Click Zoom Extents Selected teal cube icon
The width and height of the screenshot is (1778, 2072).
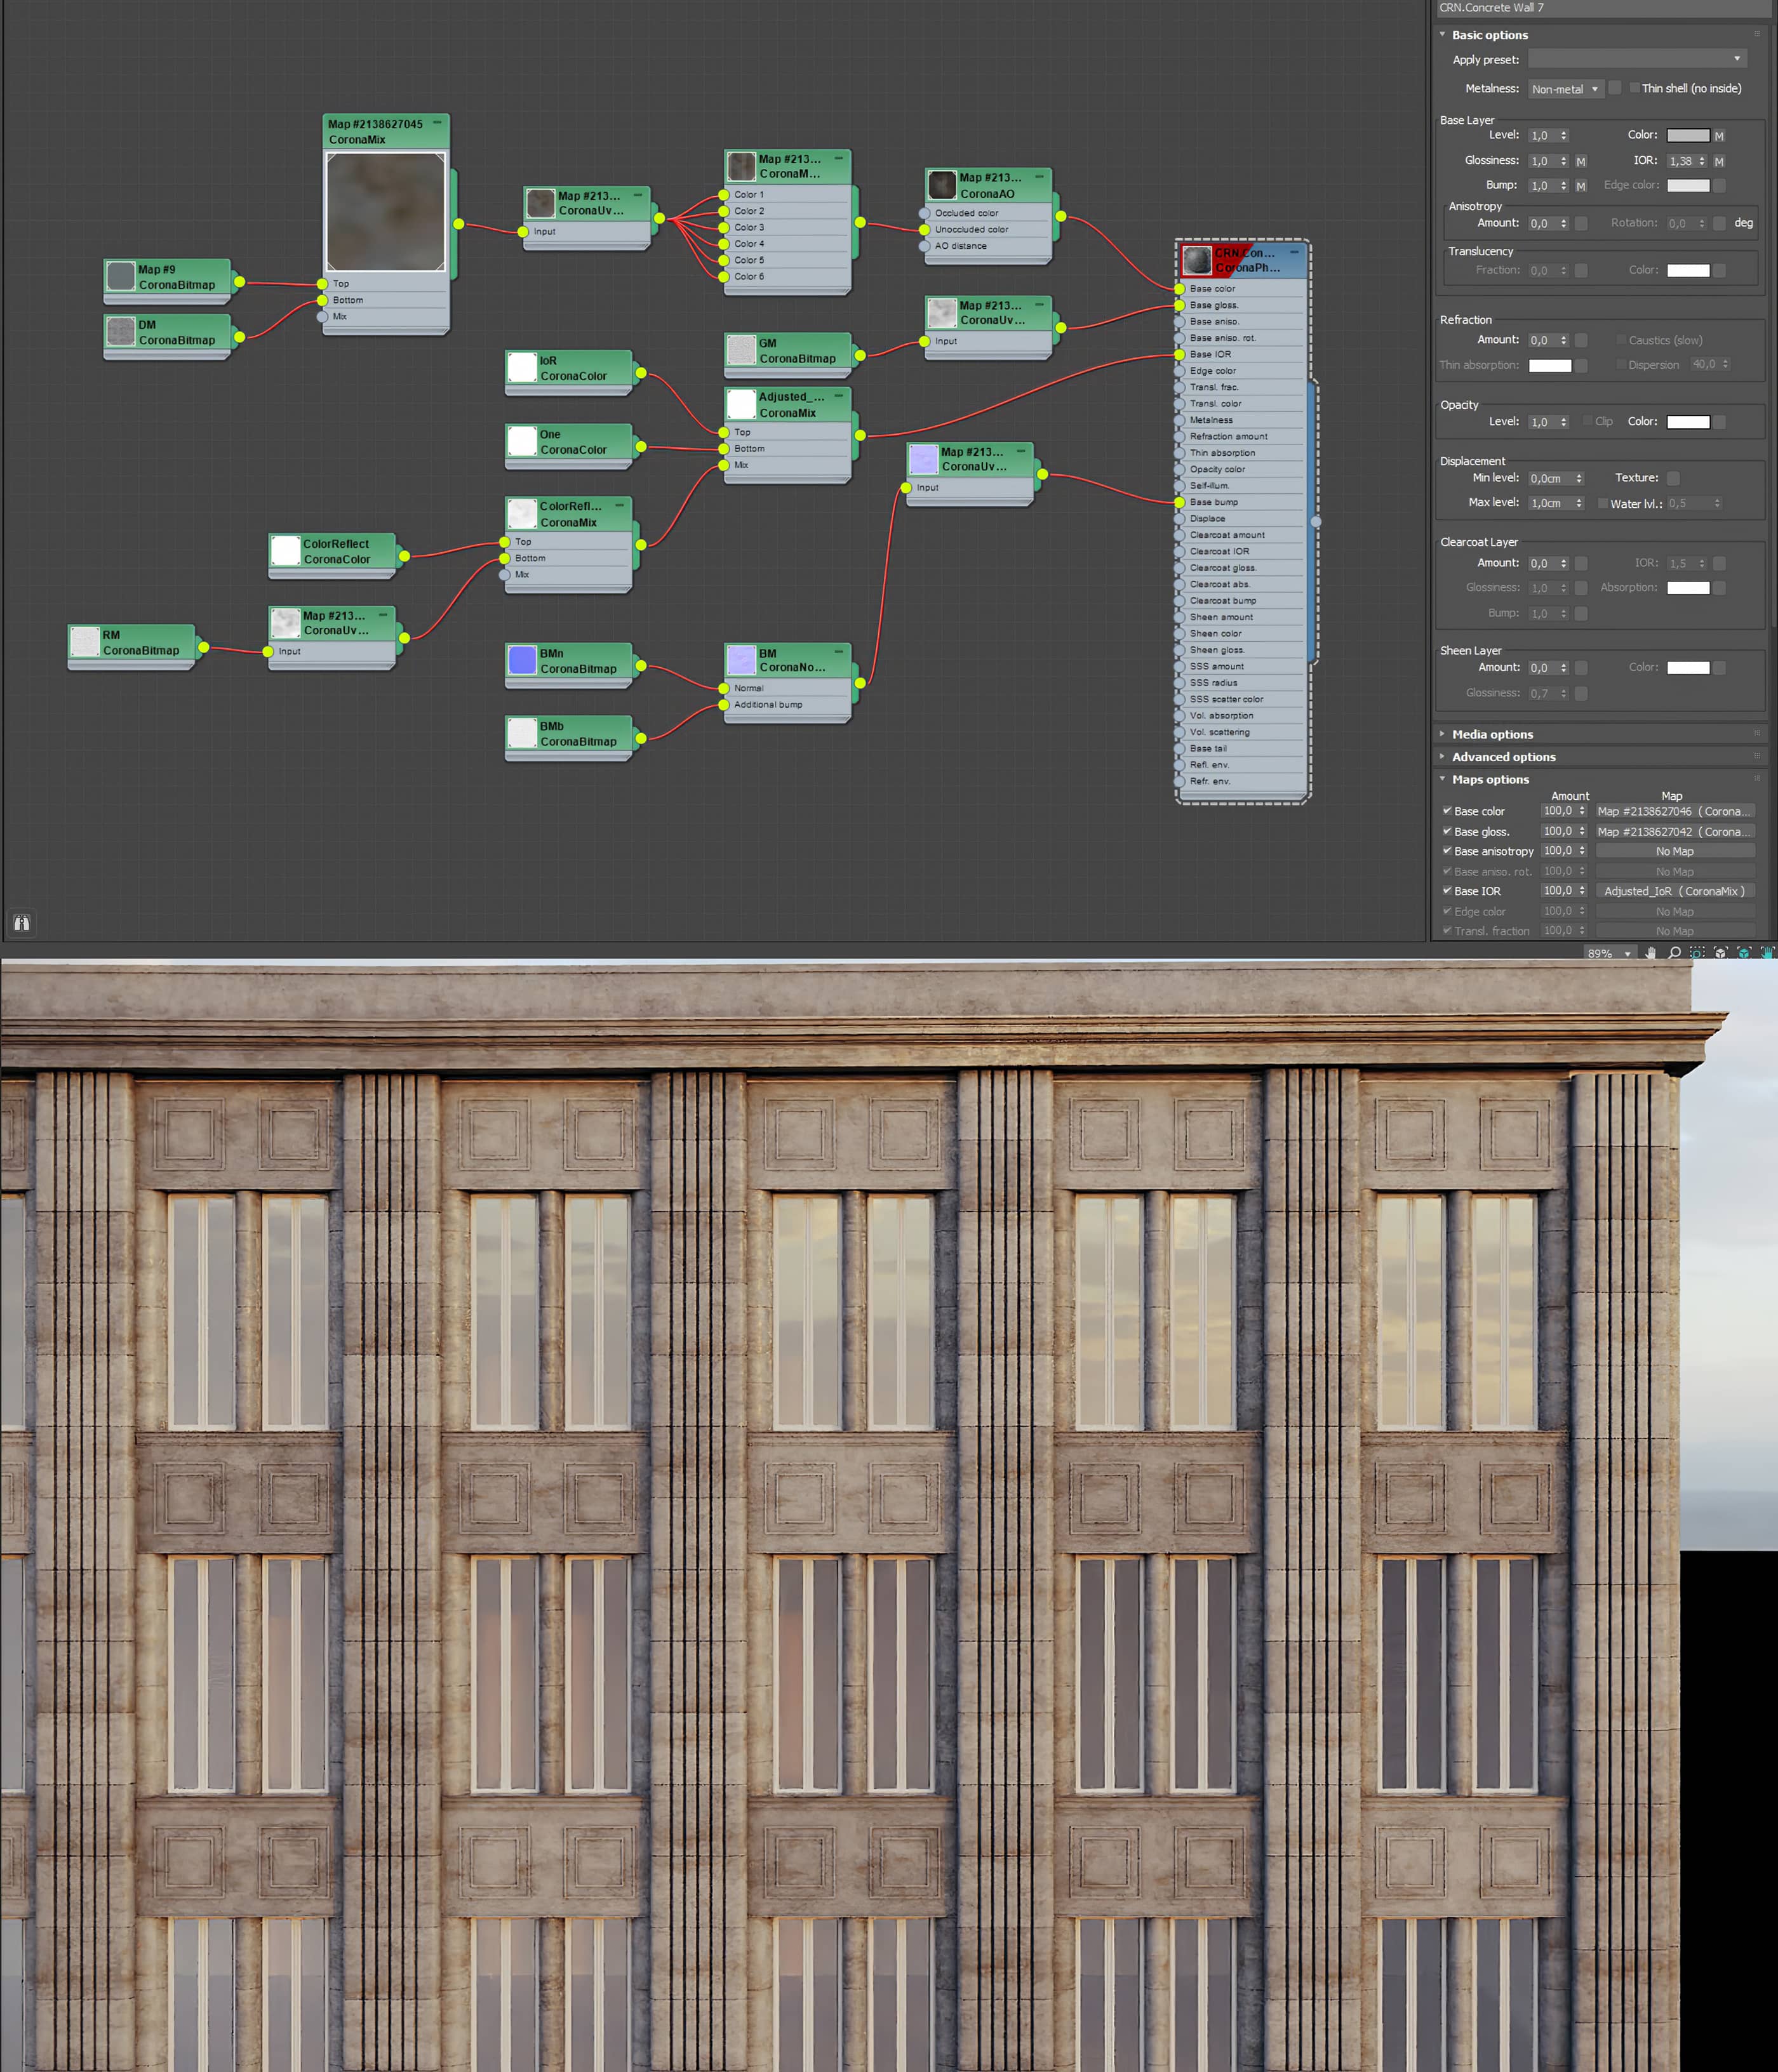tap(1744, 953)
